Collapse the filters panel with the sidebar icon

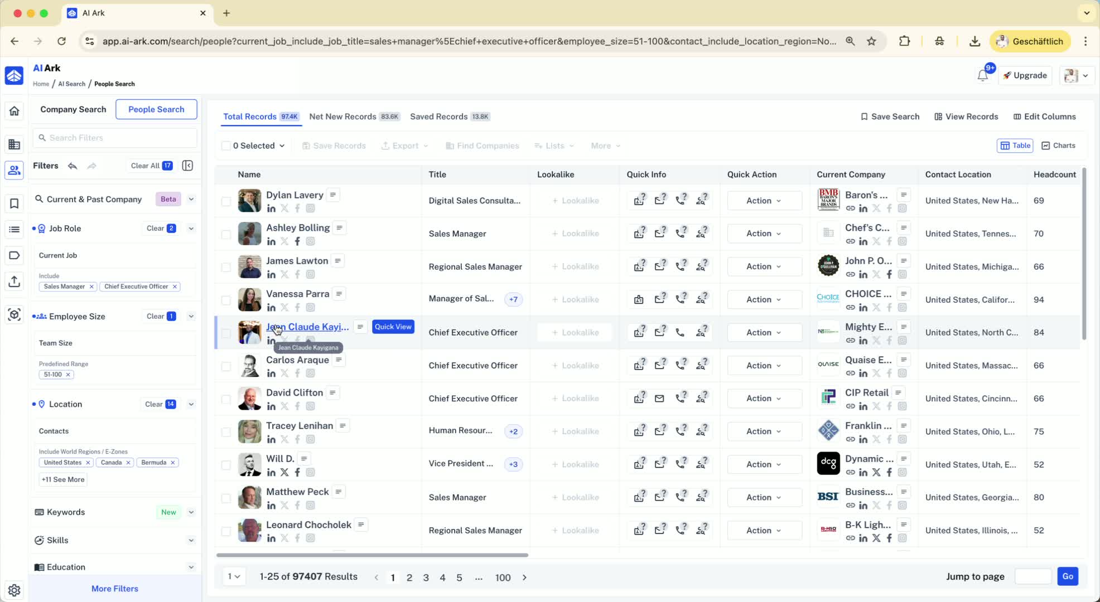click(x=187, y=166)
